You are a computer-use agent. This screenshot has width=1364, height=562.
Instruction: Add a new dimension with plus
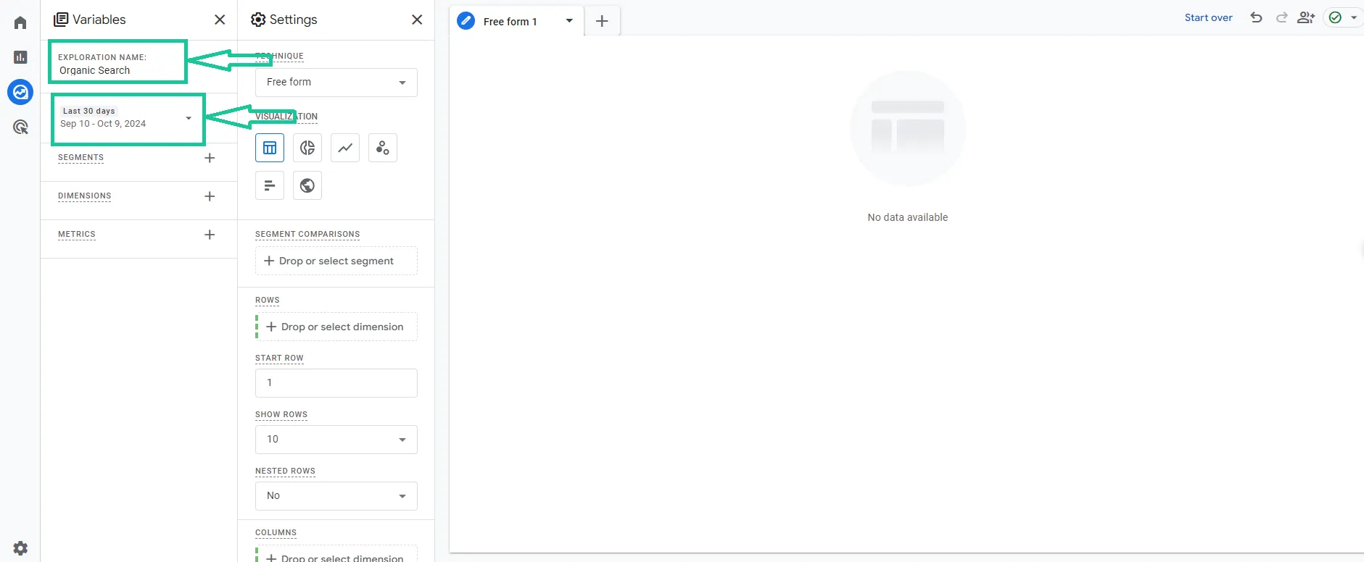tap(210, 196)
